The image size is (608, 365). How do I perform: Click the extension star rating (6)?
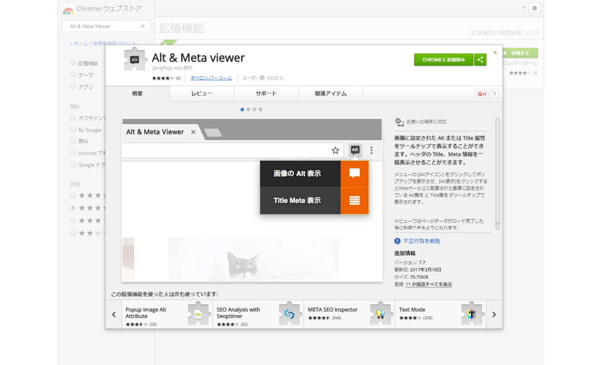tap(166, 78)
